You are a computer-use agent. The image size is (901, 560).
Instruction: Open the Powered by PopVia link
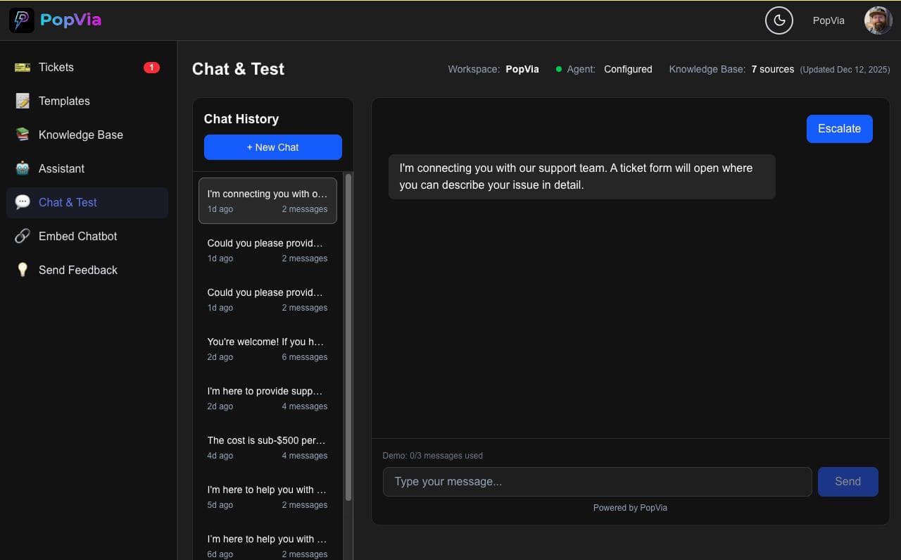[630, 507]
